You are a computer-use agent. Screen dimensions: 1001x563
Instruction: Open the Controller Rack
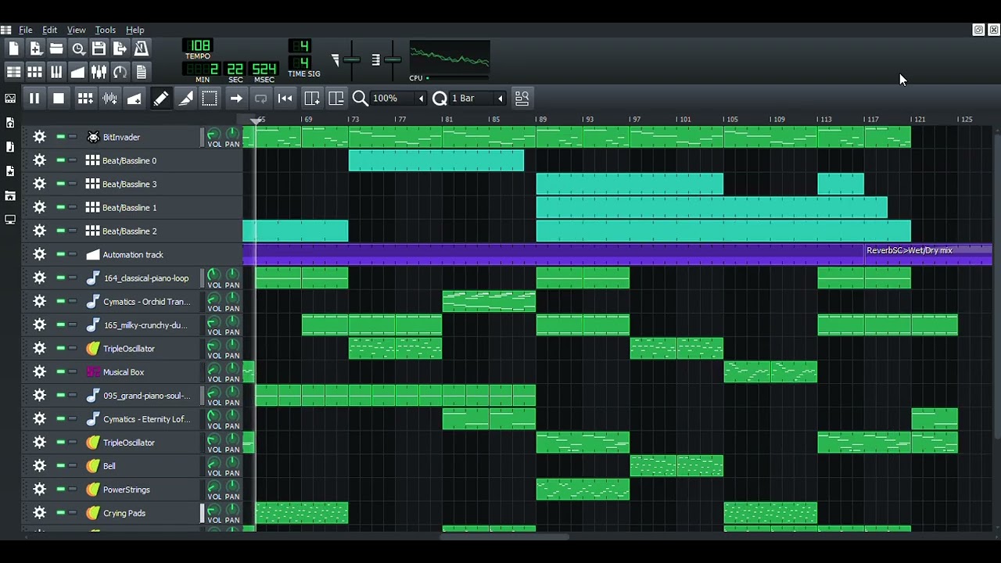[x=120, y=72]
